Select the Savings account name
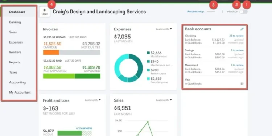This screenshot has height=136, width=272. pos(189,50)
